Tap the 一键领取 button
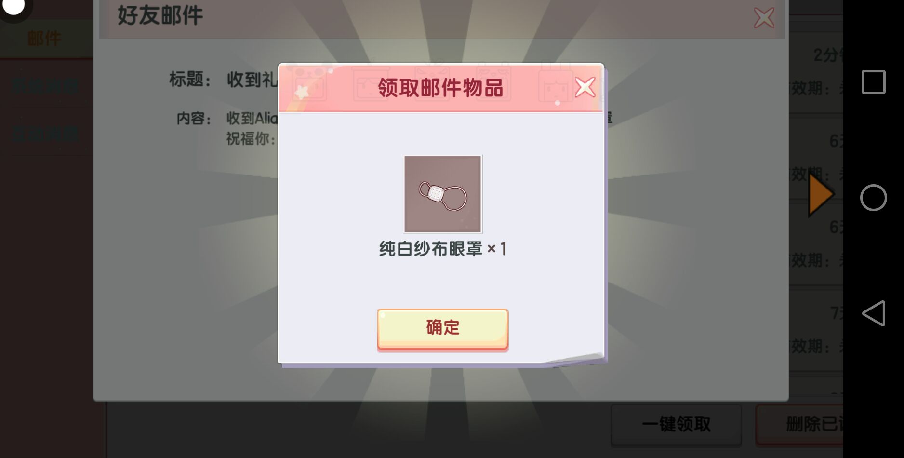Image resolution: width=904 pixels, height=458 pixels. tap(676, 424)
